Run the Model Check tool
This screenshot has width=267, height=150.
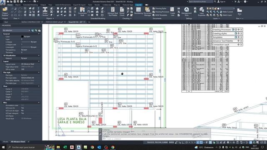(122, 12)
